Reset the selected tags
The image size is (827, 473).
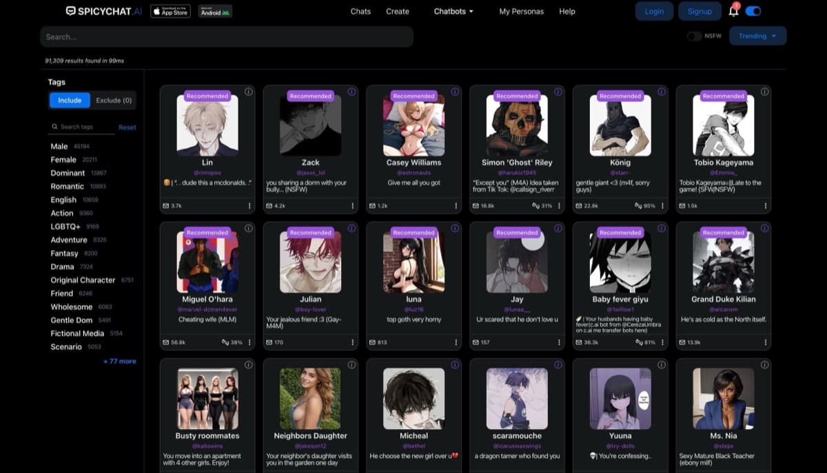pos(127,127)
